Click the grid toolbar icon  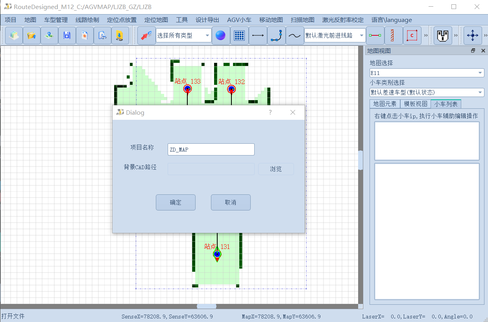pyautogui.click(x=239, y=35)
